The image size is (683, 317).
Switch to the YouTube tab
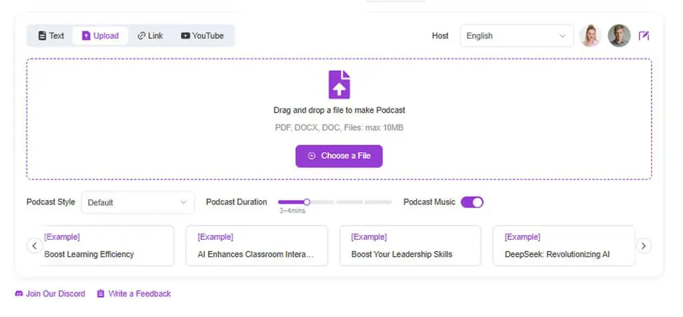point(202,36)
